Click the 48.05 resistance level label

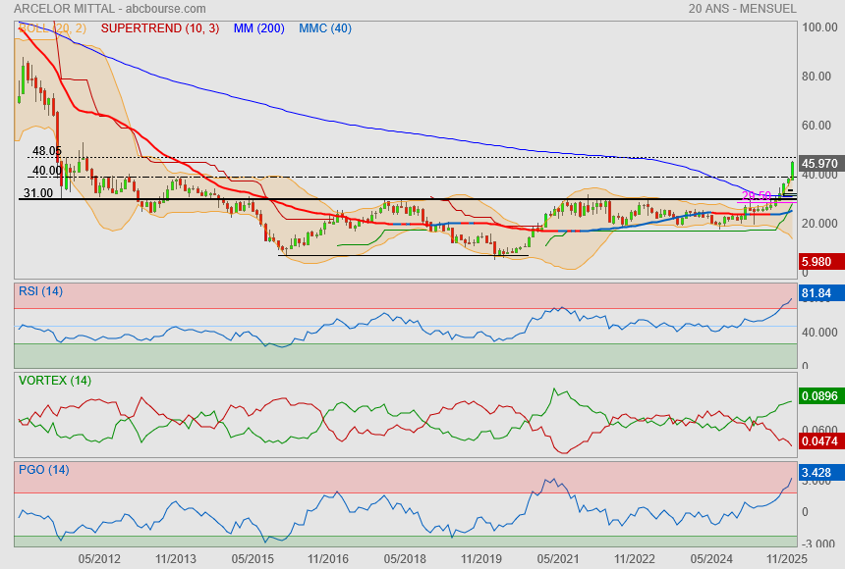tap(46, 152)
